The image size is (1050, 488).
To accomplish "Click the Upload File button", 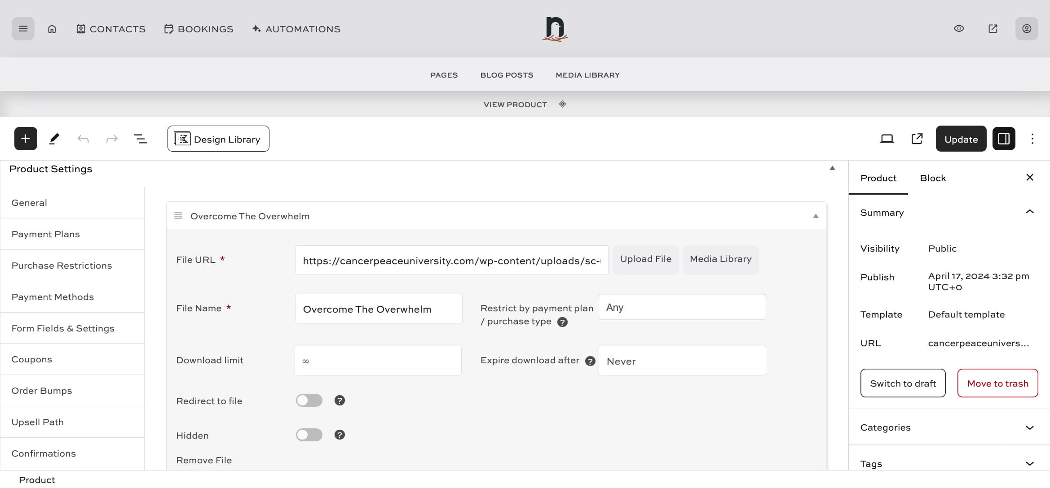I will coord(645,259).
